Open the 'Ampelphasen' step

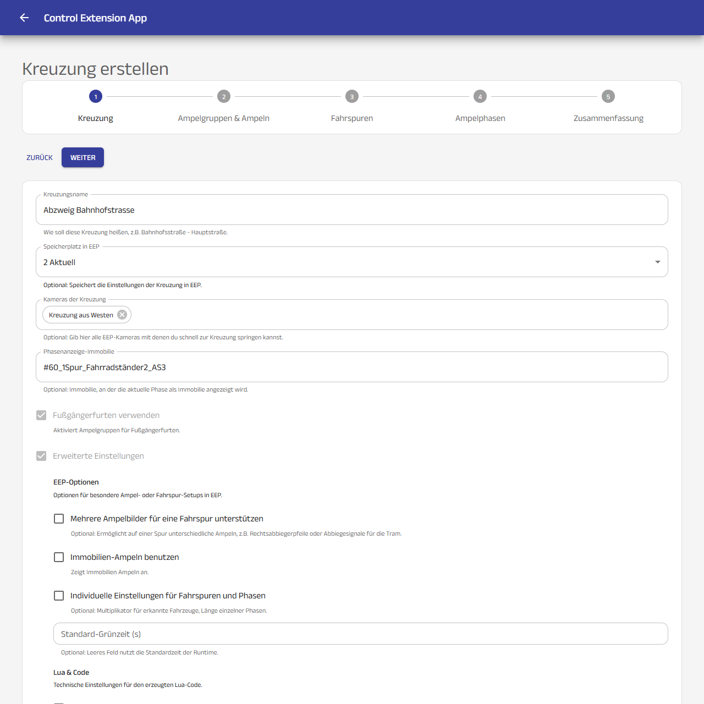pyautogui.click(x=480, y=118)
